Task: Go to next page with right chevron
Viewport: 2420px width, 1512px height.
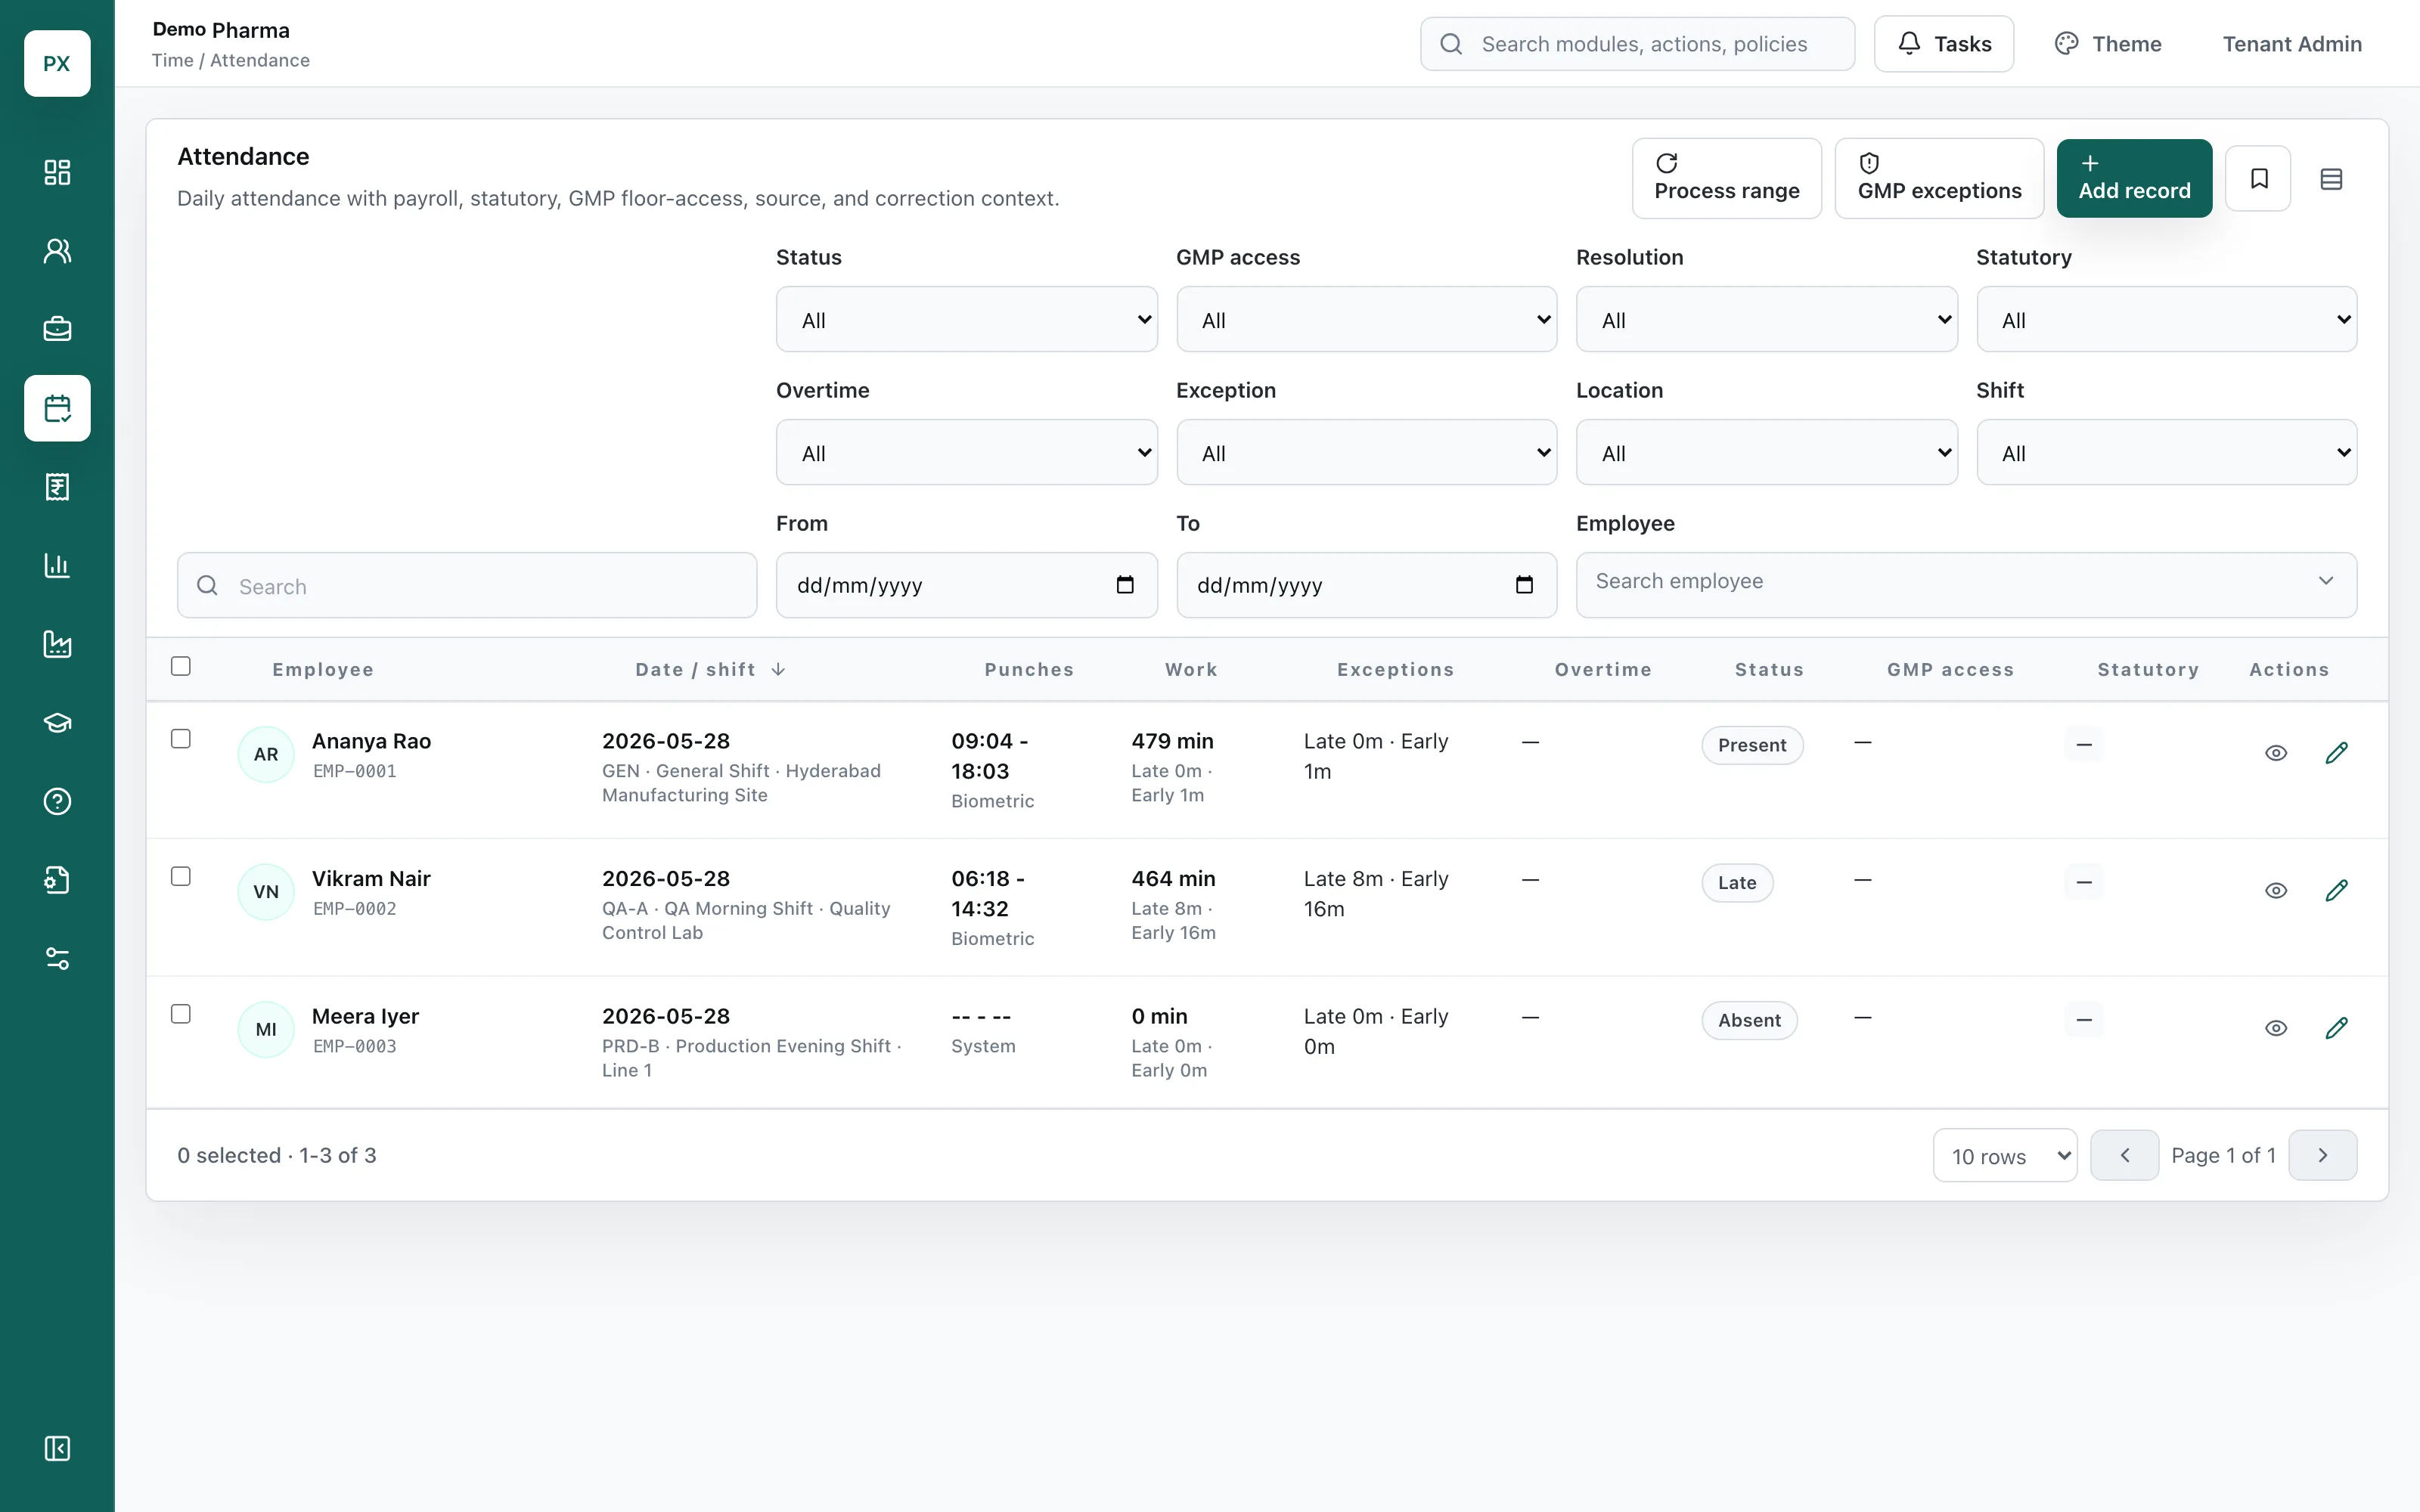Action: (2322, 1156)
